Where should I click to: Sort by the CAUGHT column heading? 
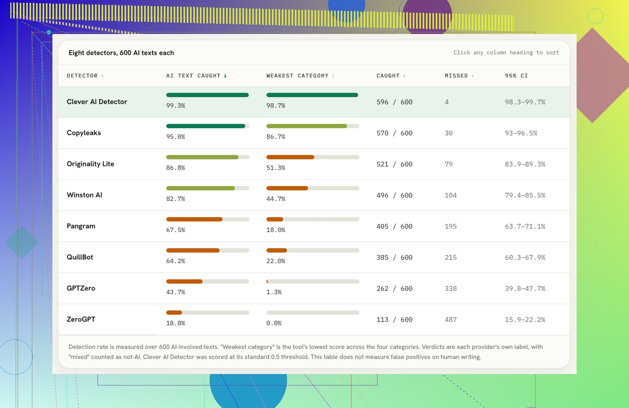coord(391,76)
